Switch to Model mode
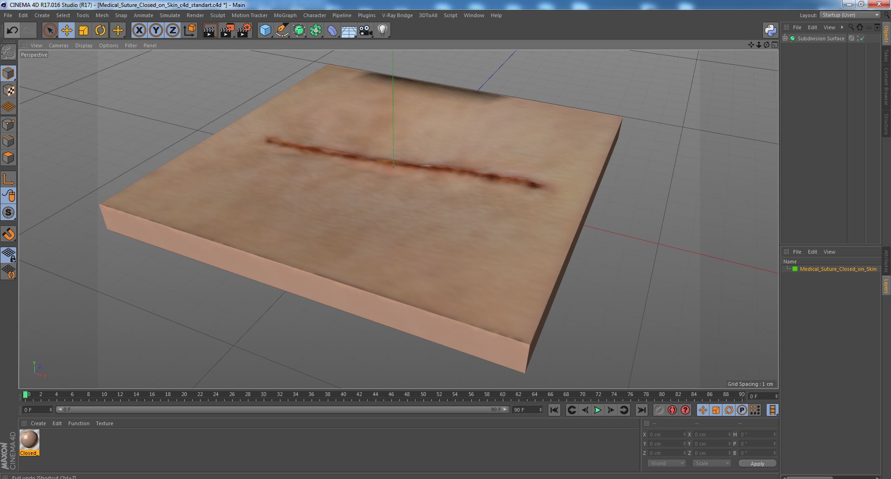 [x=8, y=73]
